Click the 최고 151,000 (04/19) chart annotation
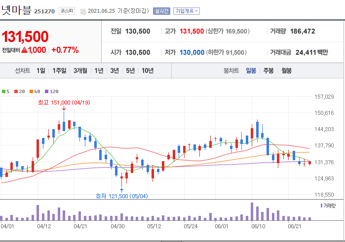 64,103
